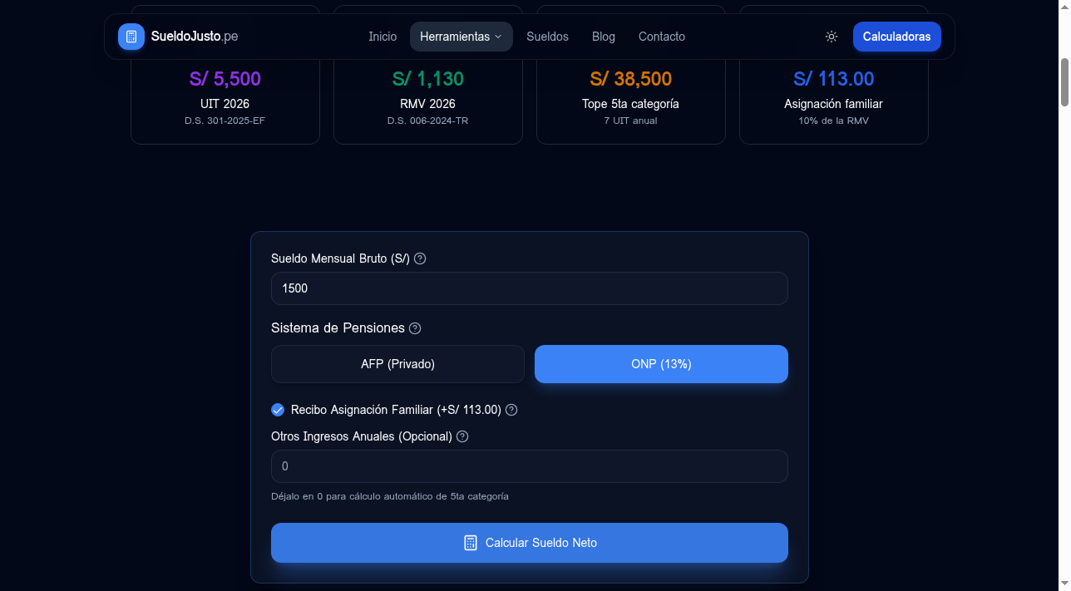The image size is (1071, 591).
Task: Open the Sueldos nav item
Action: click(547, 37)
